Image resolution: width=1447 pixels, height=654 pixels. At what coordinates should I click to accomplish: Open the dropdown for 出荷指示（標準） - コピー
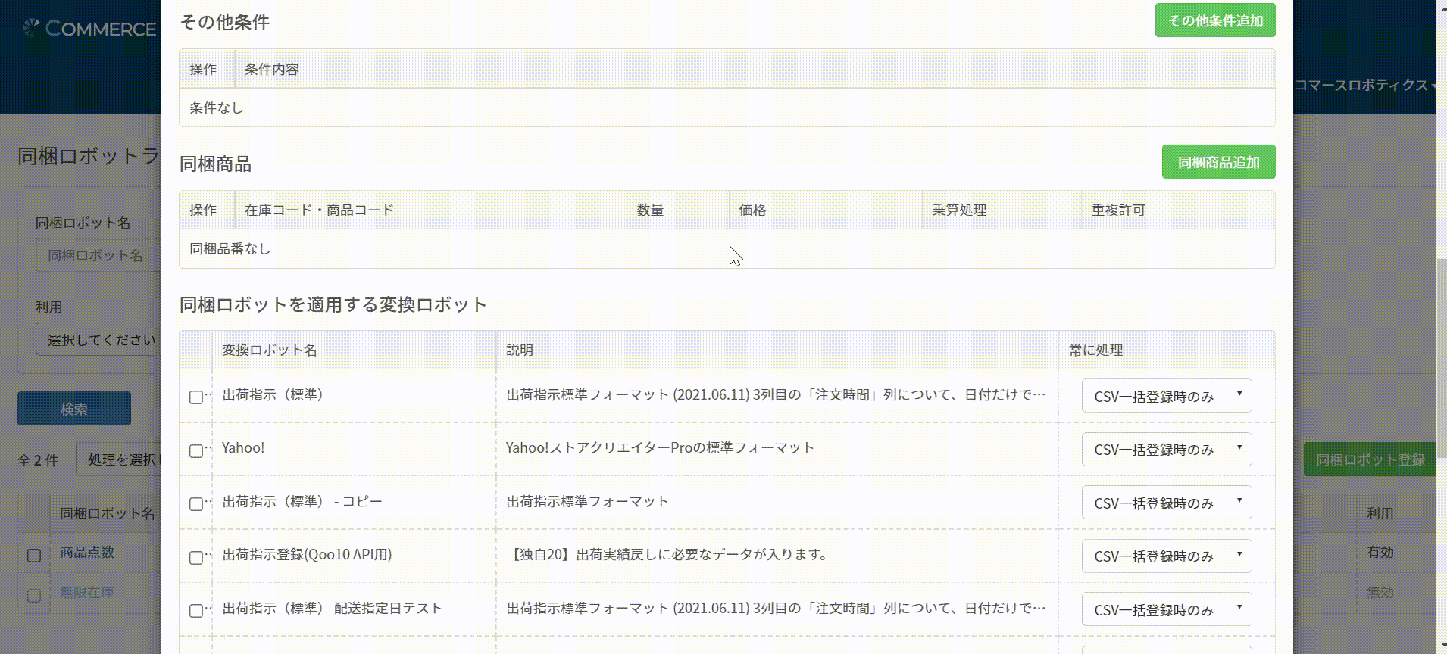pos(1166,503)
